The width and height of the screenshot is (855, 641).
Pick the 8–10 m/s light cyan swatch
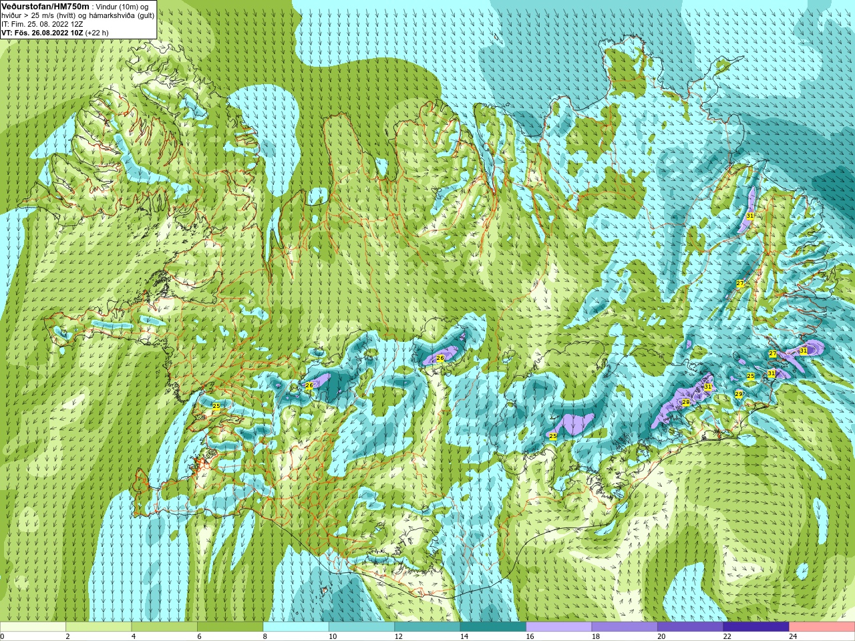[x=296, y=627]
